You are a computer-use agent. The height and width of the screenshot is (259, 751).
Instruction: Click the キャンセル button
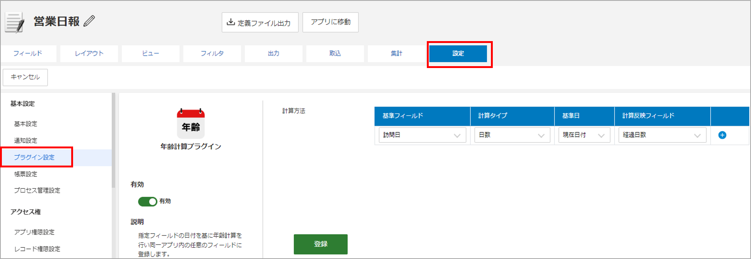(x=25, y=77)
